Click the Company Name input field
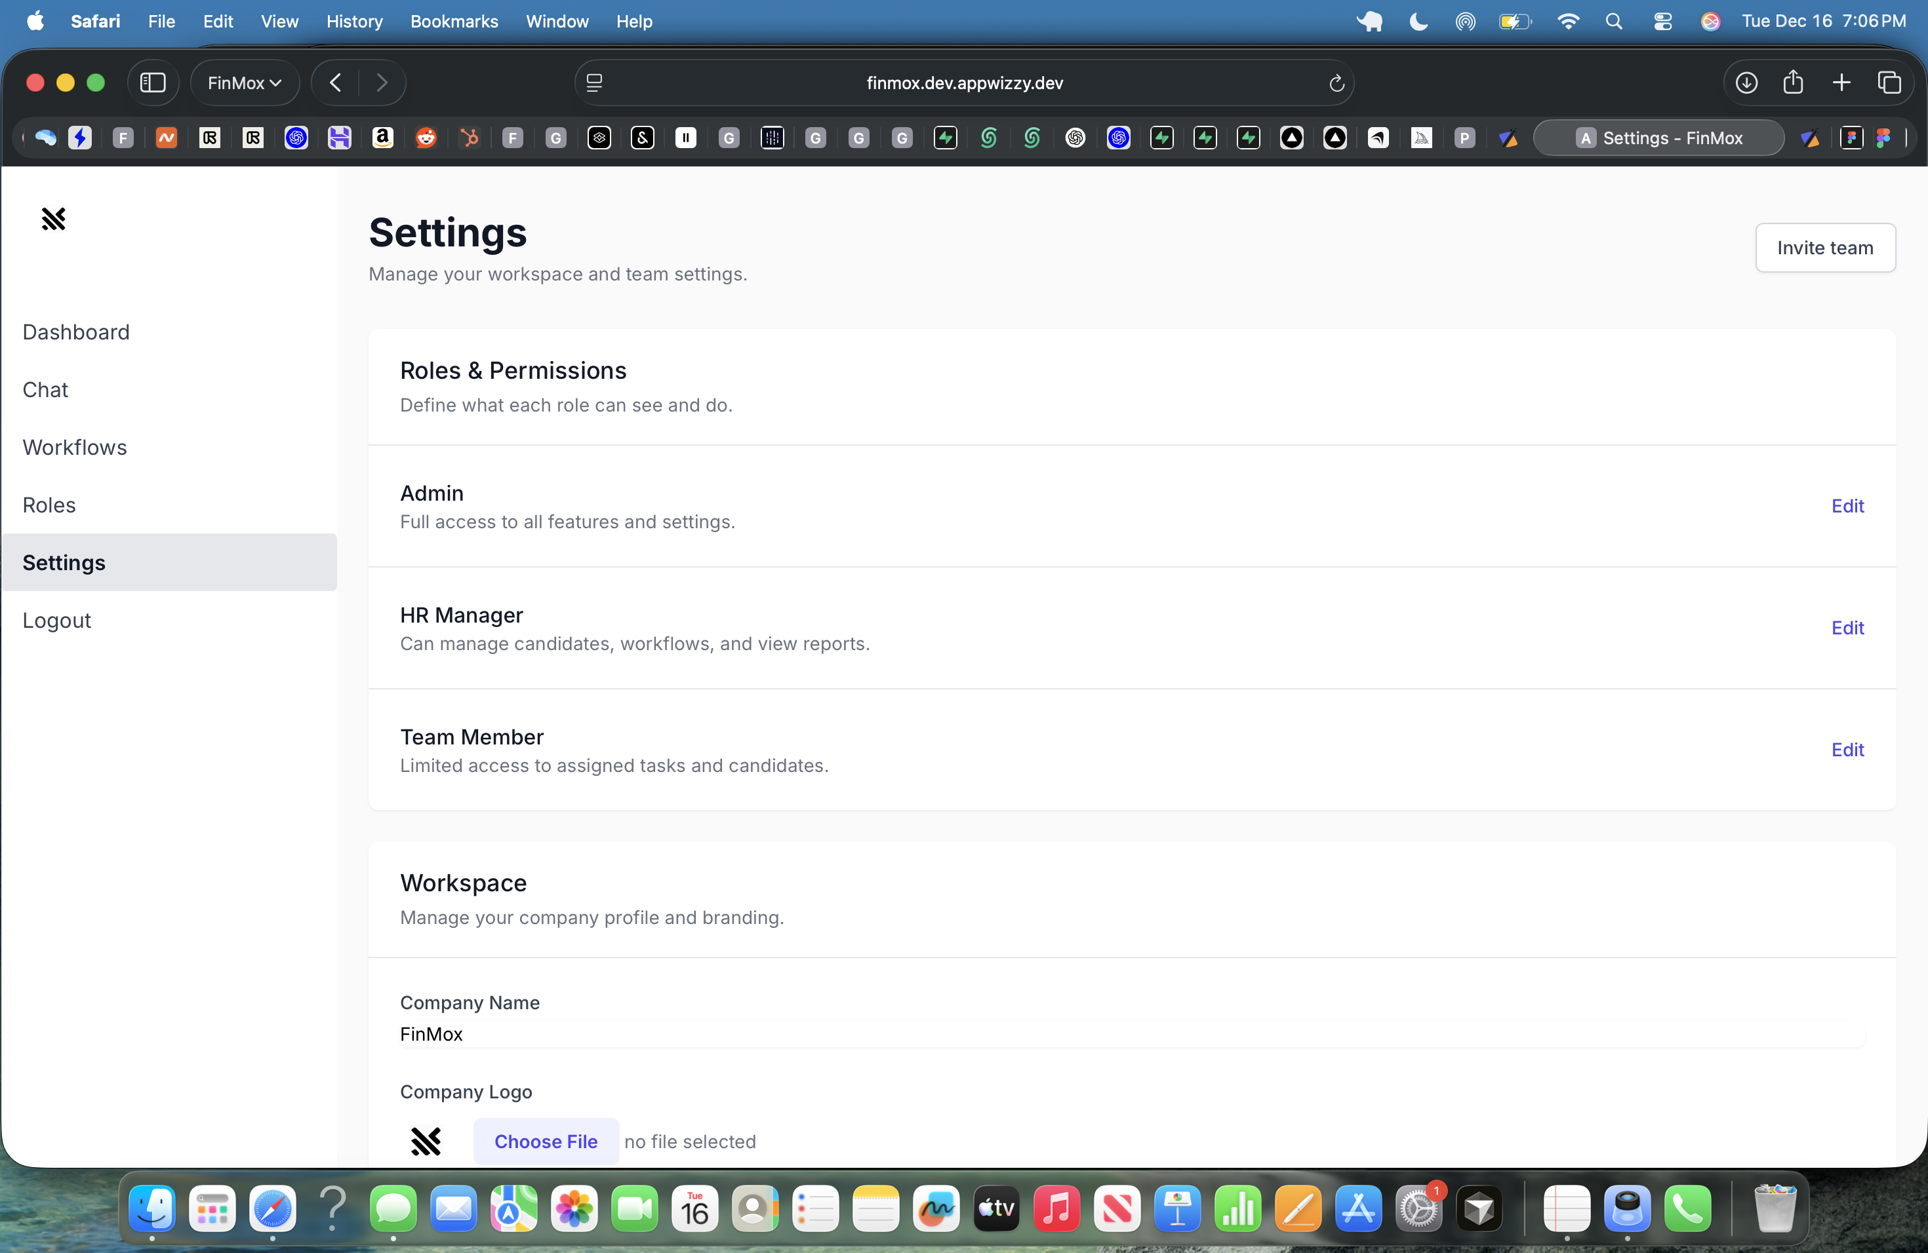The width and height of the screenshot is (1928, 1253). click(x=1131, y=1033)
